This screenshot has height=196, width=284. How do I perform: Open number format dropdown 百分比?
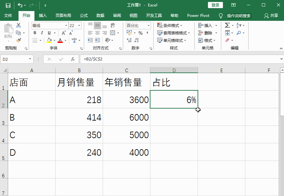click(x=148, y=26)
